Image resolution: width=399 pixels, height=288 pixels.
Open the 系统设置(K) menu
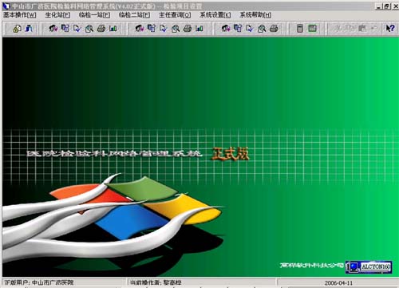215,15
